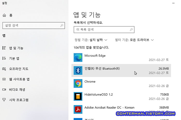The height and width of the screenshot is (120, 181).
Task: Click the magnifier in 설정 검색 box
Action: [x=62, y=25]
